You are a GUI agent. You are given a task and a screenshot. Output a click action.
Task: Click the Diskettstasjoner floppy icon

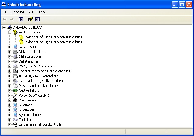(15, 56)
